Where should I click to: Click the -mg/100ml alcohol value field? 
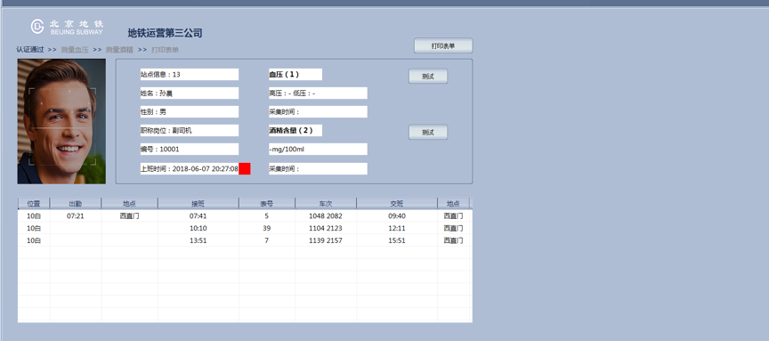point(318,150)
